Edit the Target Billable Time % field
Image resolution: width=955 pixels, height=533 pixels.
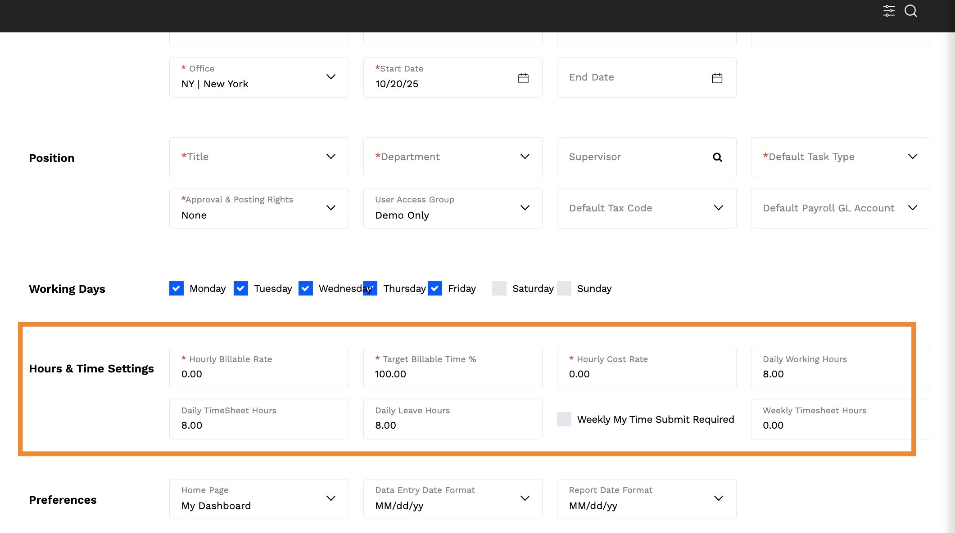click(453, 368)
